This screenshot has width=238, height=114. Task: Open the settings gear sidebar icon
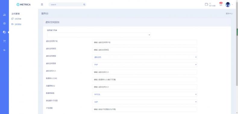[5, 50]
